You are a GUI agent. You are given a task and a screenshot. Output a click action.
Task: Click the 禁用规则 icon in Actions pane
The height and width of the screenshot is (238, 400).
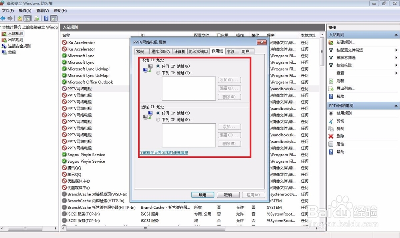click(331, 113)
